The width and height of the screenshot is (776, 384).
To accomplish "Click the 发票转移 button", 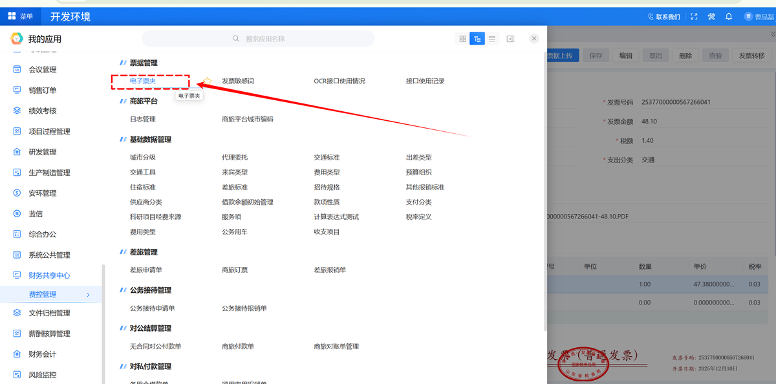I will tap(751, 56).
